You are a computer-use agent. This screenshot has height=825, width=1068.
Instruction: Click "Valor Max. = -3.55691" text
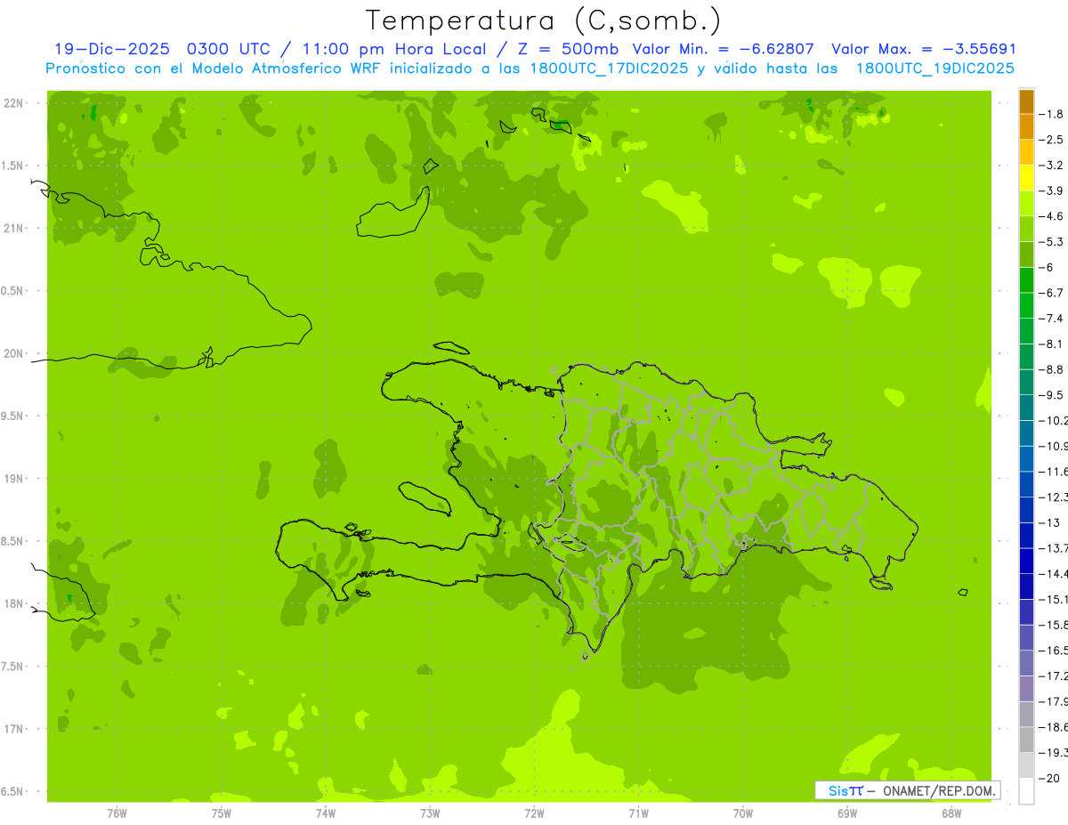coord(923,50)
